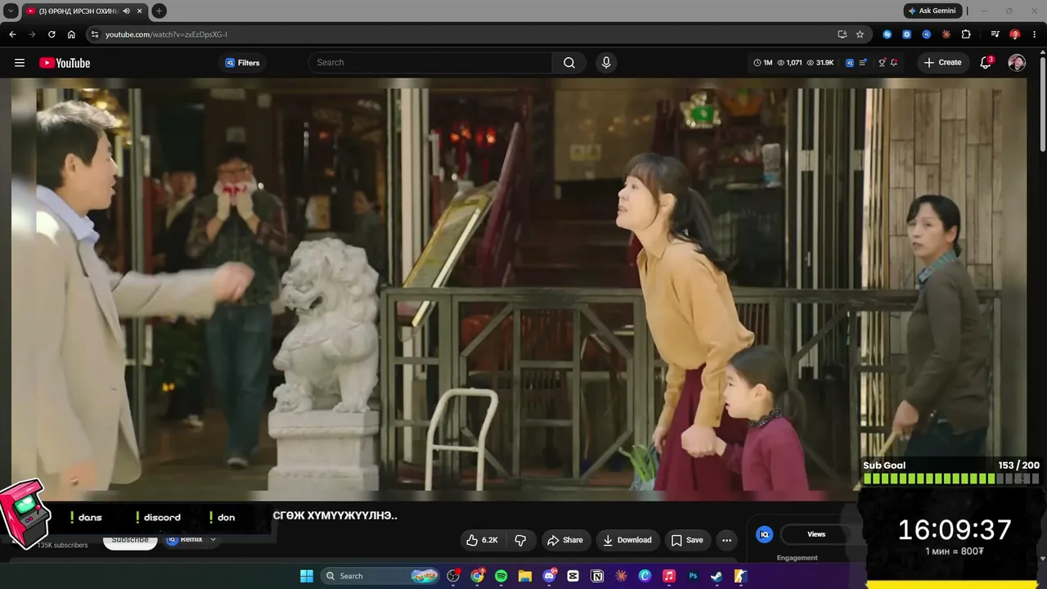
Task: Open the Chrome profile avatar
Action: (x=1014, y=34)
